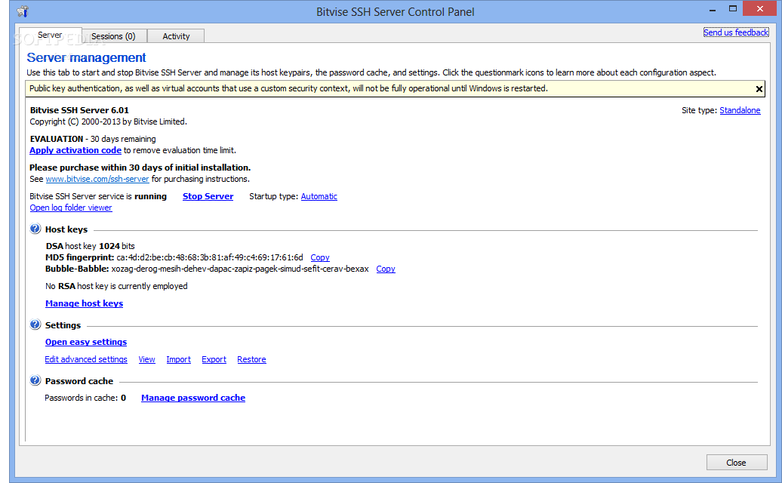Screen dimensions: 782x483
Task: Open log folder viewer
Action: (x=71, y=208)
